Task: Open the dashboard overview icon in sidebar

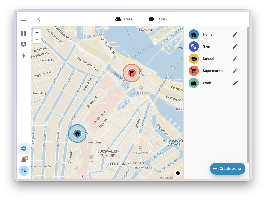Action: (24, 33)
